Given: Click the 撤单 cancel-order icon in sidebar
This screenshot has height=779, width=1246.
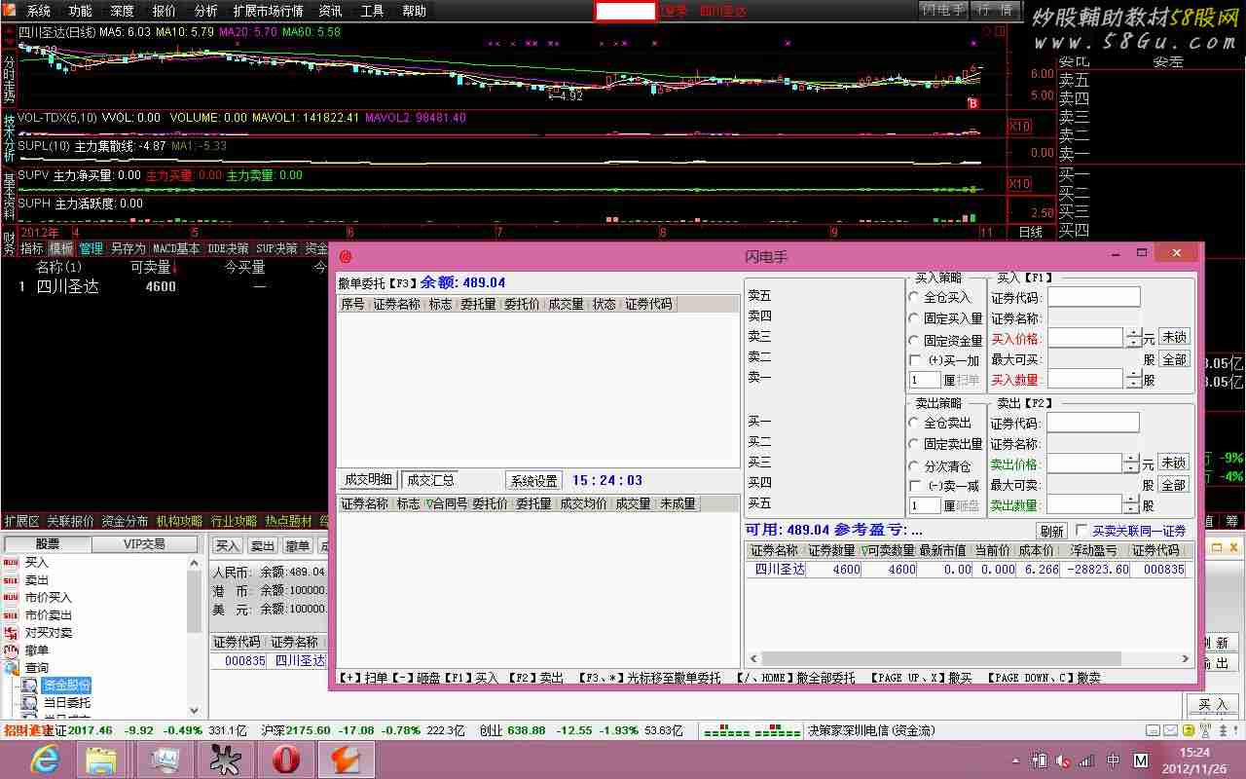Looking at the screenshot, I should point(11,650).
